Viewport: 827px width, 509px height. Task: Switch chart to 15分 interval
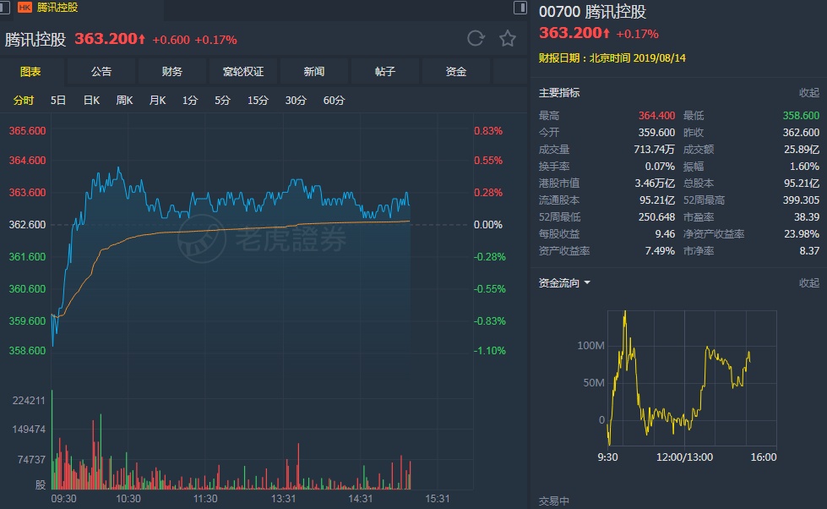(x=258, y=101)
